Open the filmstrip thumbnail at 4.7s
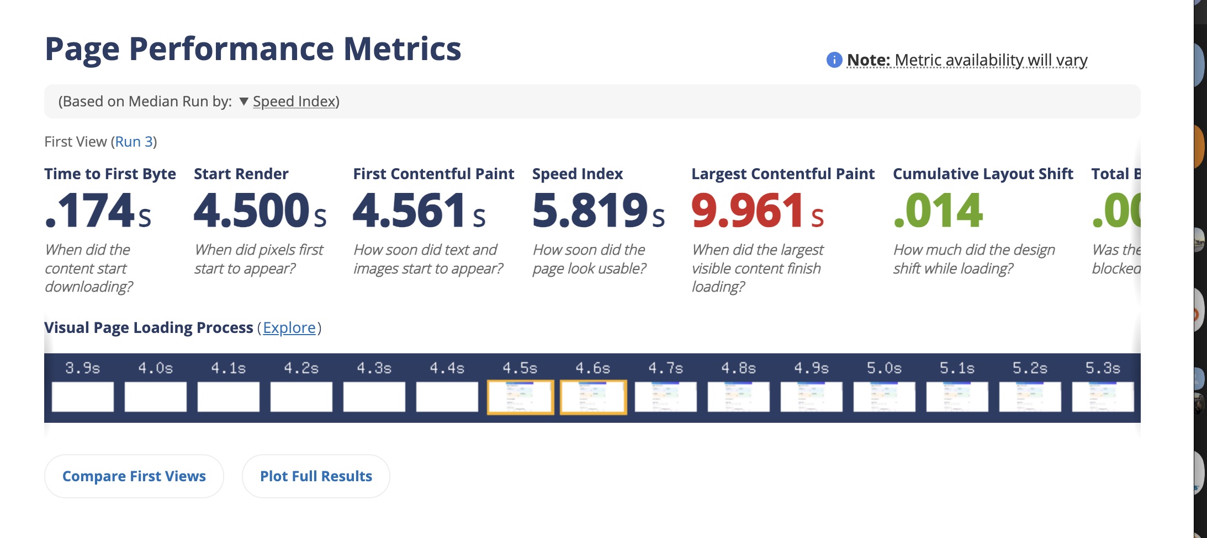1207x538 pixels. coord(666,397)
